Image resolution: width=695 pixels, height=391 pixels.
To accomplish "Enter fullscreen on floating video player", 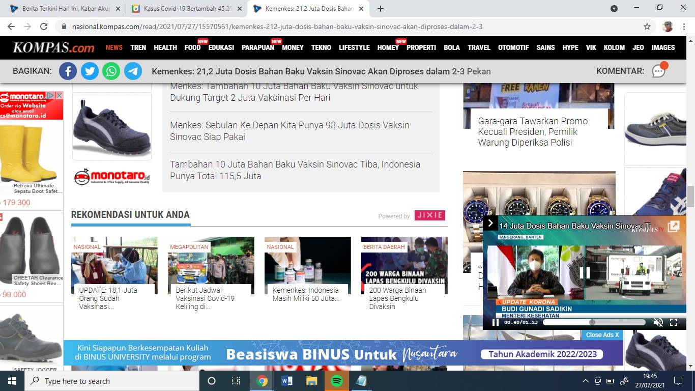I will coord(674,322).
